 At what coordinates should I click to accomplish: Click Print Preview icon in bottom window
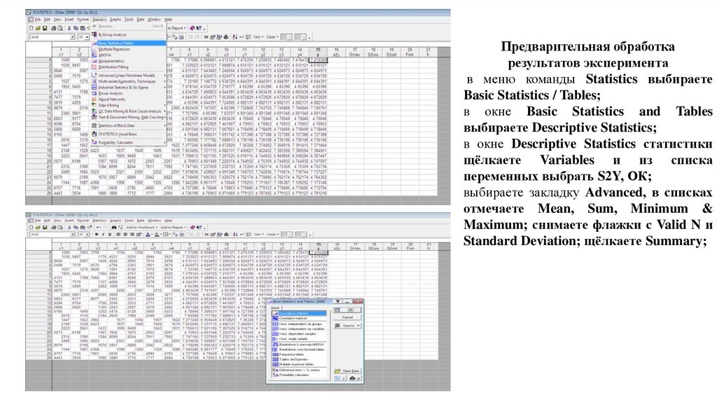coord(60,228)
